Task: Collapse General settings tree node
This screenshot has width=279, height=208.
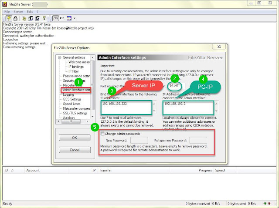Action: click(60, 57)
